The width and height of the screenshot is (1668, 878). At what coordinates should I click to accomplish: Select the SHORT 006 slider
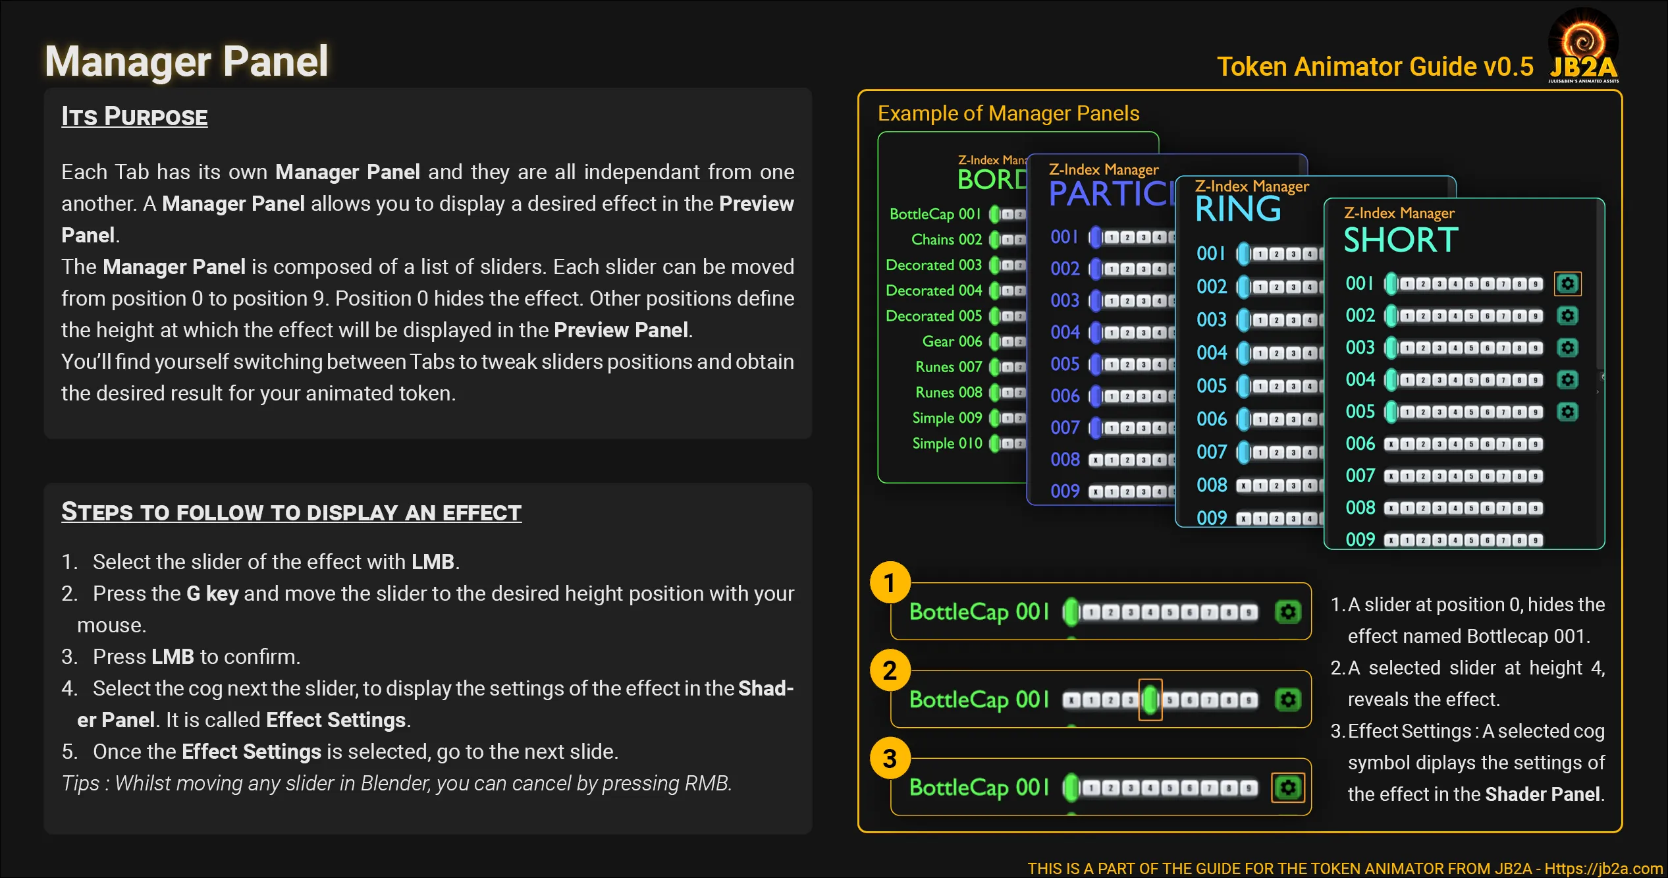pyautogui.click(x=1463, y=445)
